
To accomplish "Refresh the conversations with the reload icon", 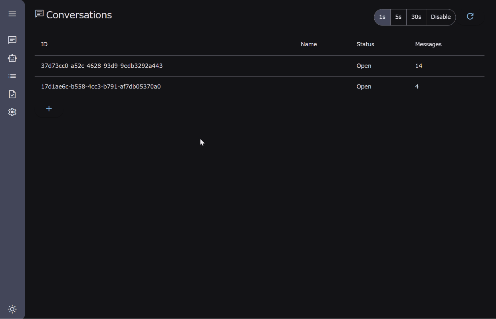I will (x=470, y=16).
